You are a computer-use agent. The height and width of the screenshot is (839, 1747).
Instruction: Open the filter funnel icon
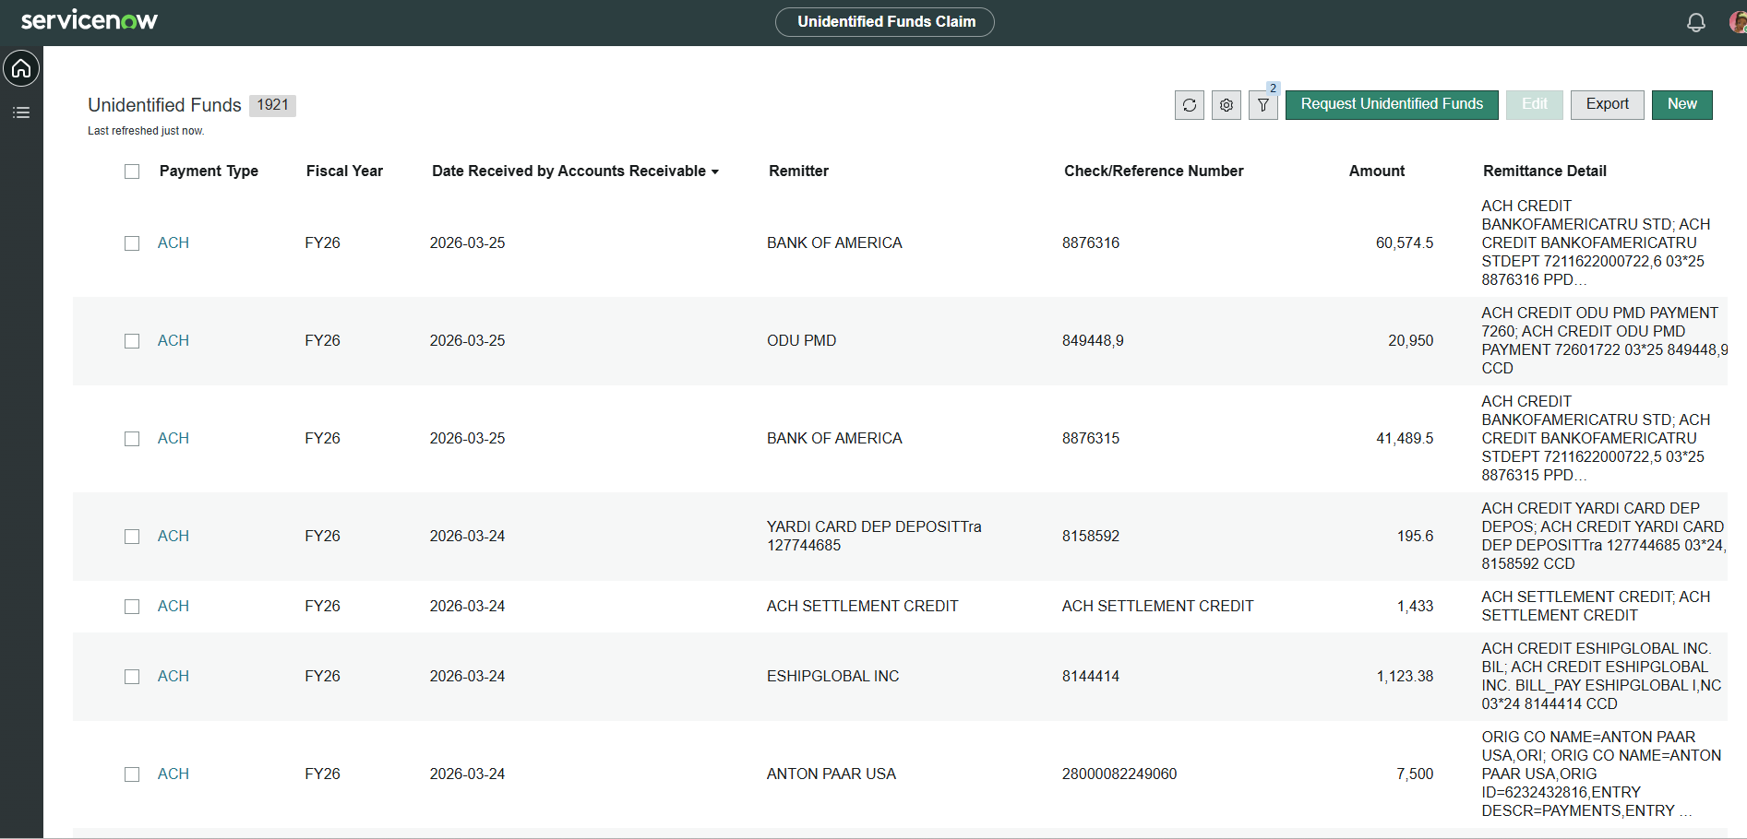point(1262,105)
